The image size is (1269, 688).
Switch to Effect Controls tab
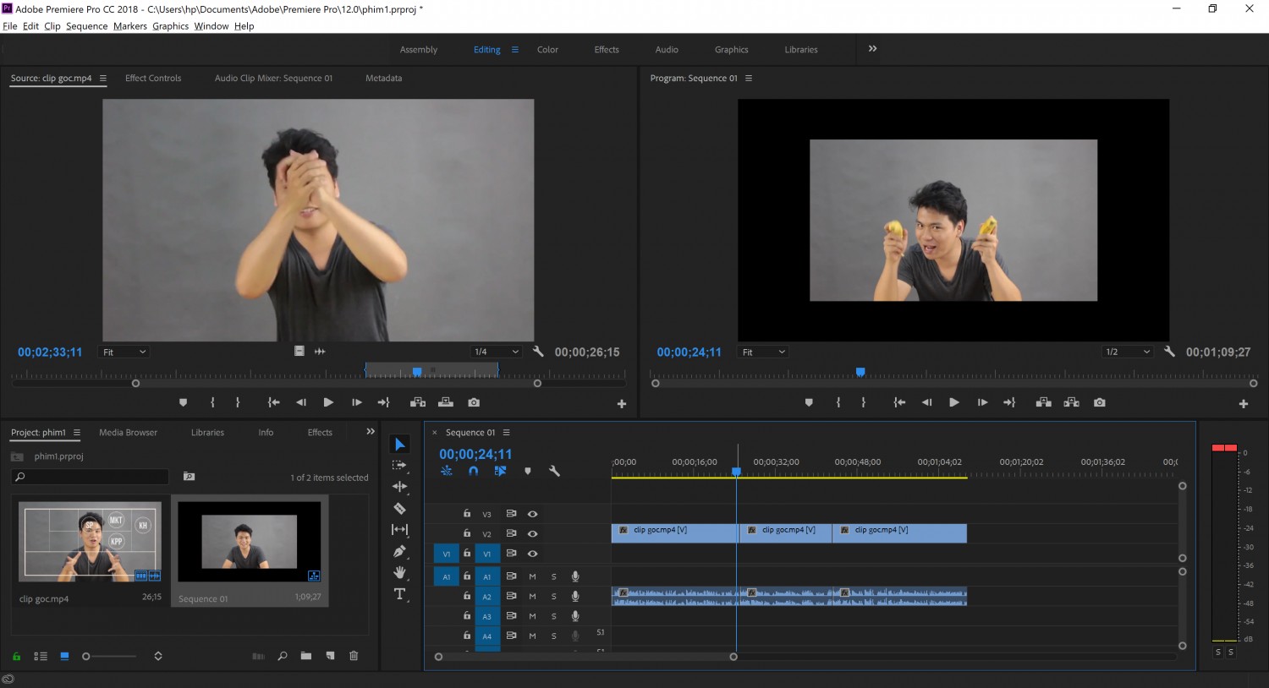tap(153, 78)
